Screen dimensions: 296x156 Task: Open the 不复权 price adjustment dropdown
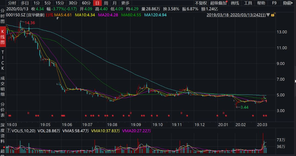click(201, 3)
